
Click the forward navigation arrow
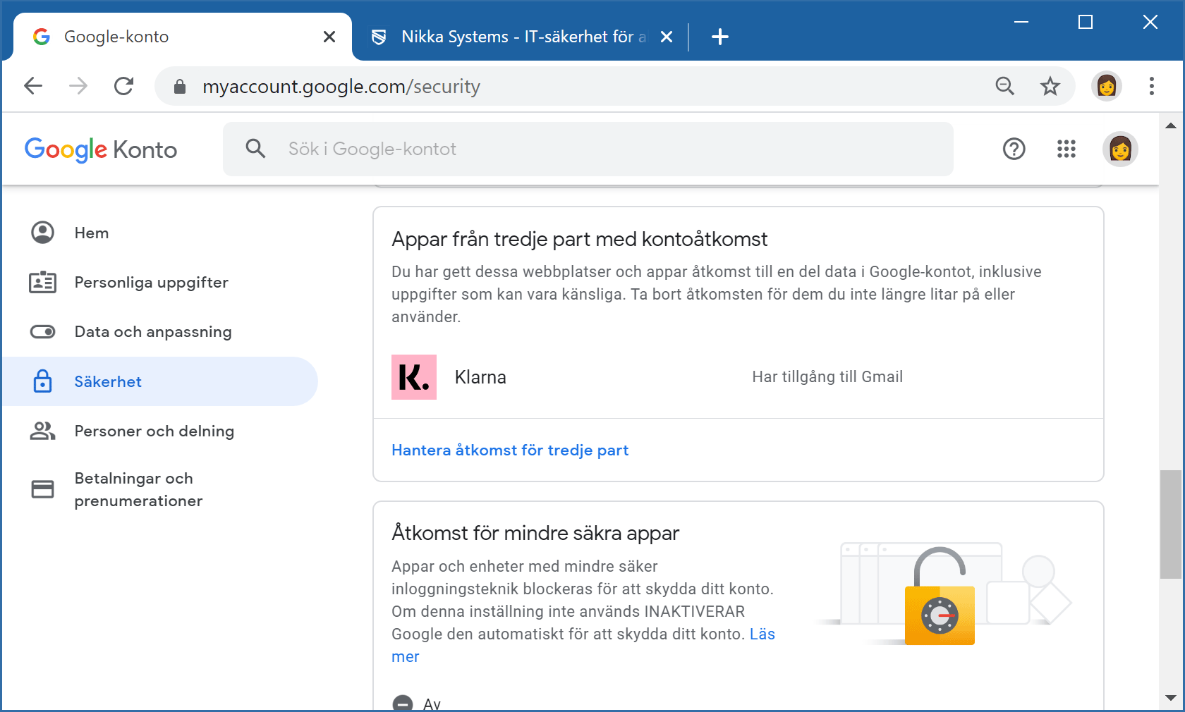click(x=78, y=86)
